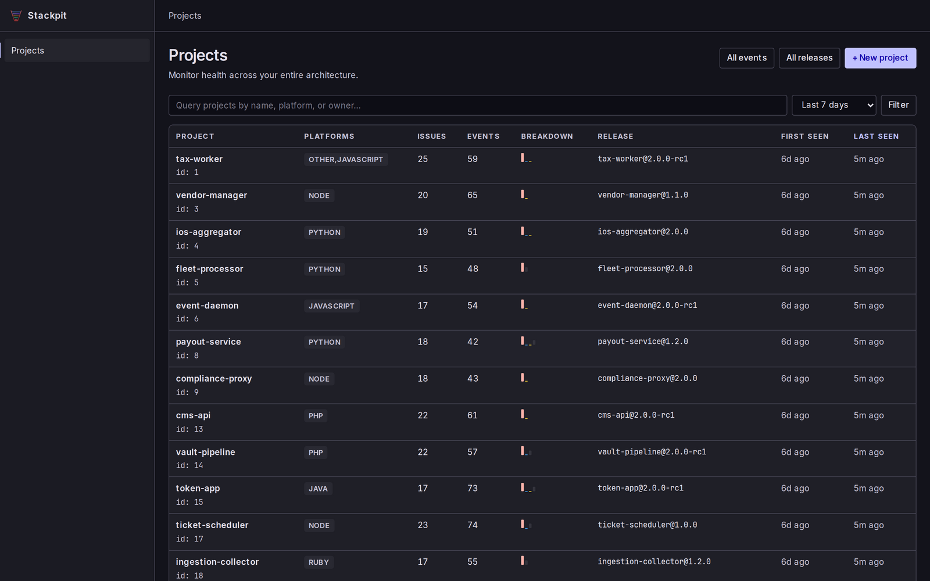Click the First Seen column header
Viewport: 930px width, 581px height.
pos(804,137)
